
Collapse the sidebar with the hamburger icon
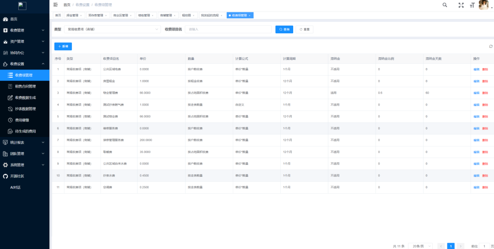coord(55,5)
